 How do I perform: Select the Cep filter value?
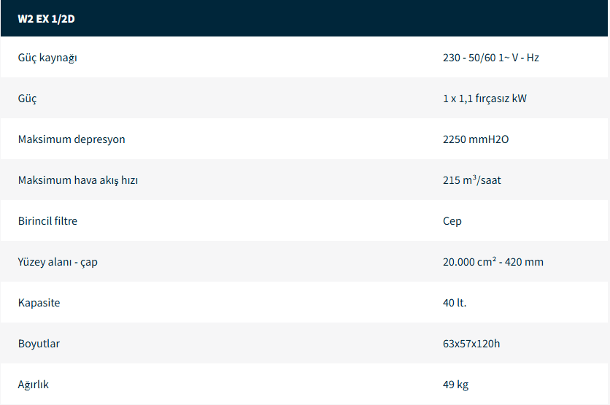[x=452, y=221]
